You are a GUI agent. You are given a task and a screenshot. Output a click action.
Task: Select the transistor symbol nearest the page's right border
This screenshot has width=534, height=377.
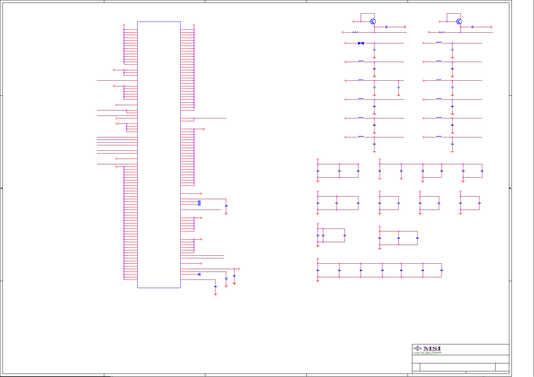[x=459, y=22]
